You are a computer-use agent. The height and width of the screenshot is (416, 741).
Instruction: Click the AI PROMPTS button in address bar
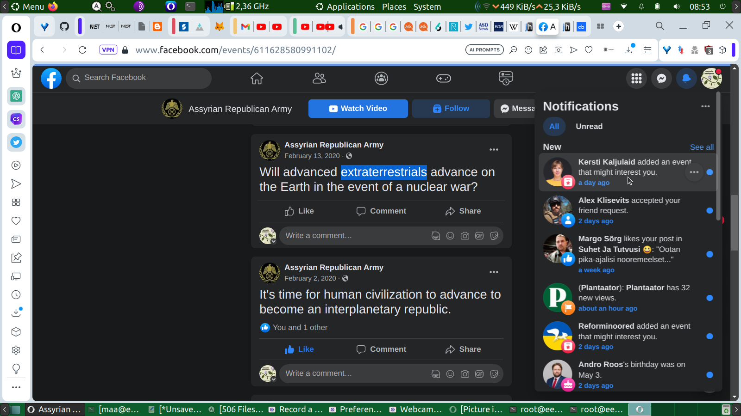[484, 50]
